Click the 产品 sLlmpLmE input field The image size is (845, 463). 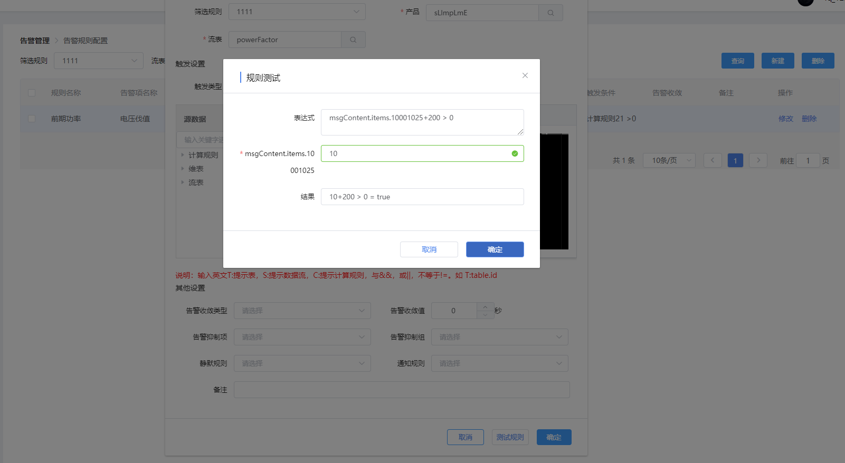(x=482, y=13)
